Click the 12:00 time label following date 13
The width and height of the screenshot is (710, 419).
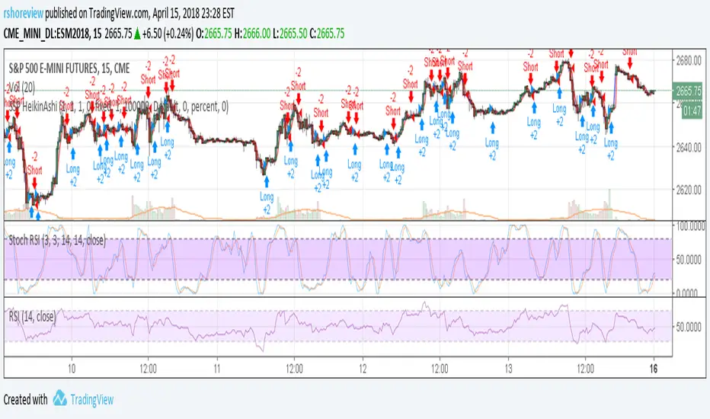click(585, 369)
